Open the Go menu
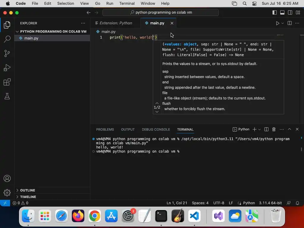304x228 pixels. (x=97, y=4)
